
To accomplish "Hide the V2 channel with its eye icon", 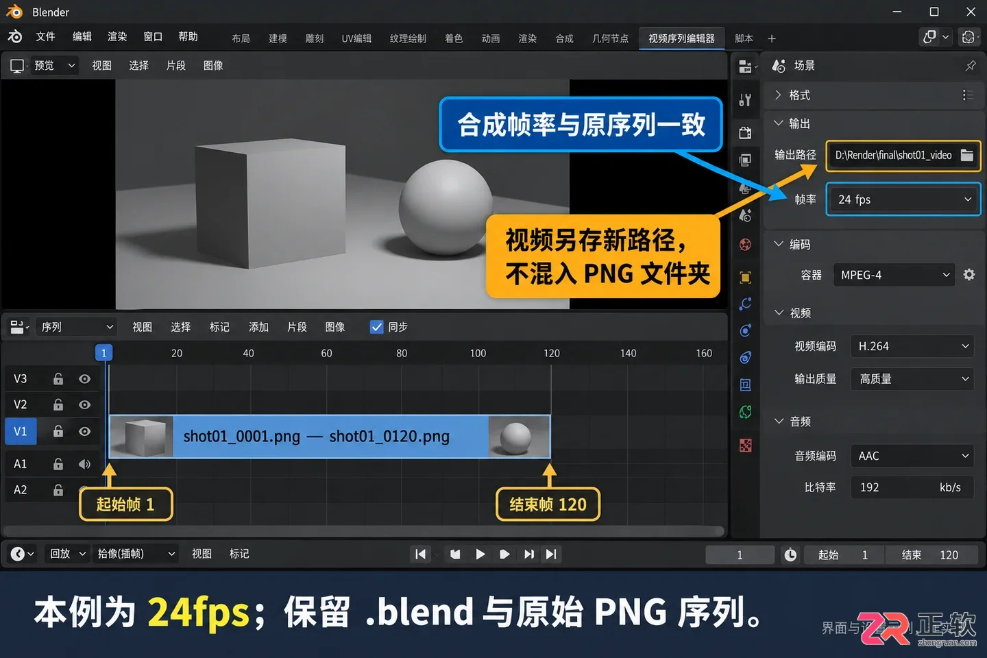I will [84, 405].
